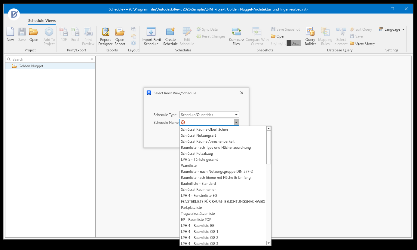Click the schedule list scroll-down arrow
The width and height of the screenshot is (417, 250).
tap(269, 243)
